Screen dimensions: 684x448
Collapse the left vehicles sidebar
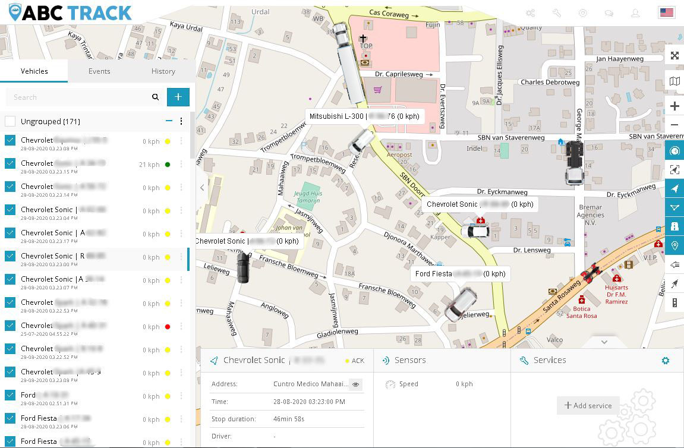tap(202, 188)
